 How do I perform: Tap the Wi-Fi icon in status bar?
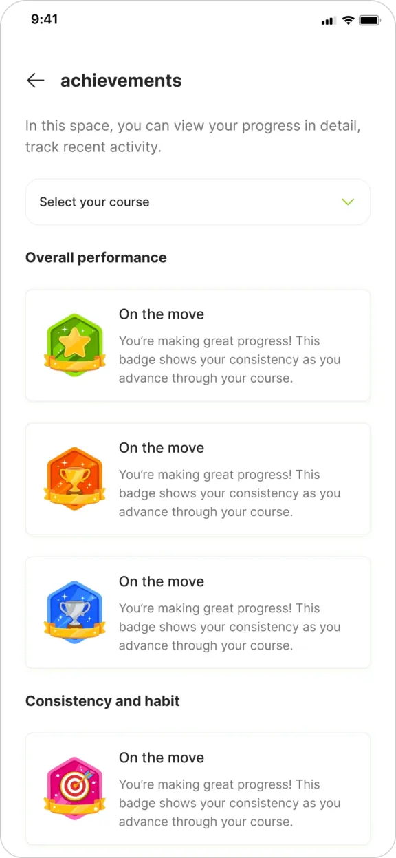coord(349,20)
